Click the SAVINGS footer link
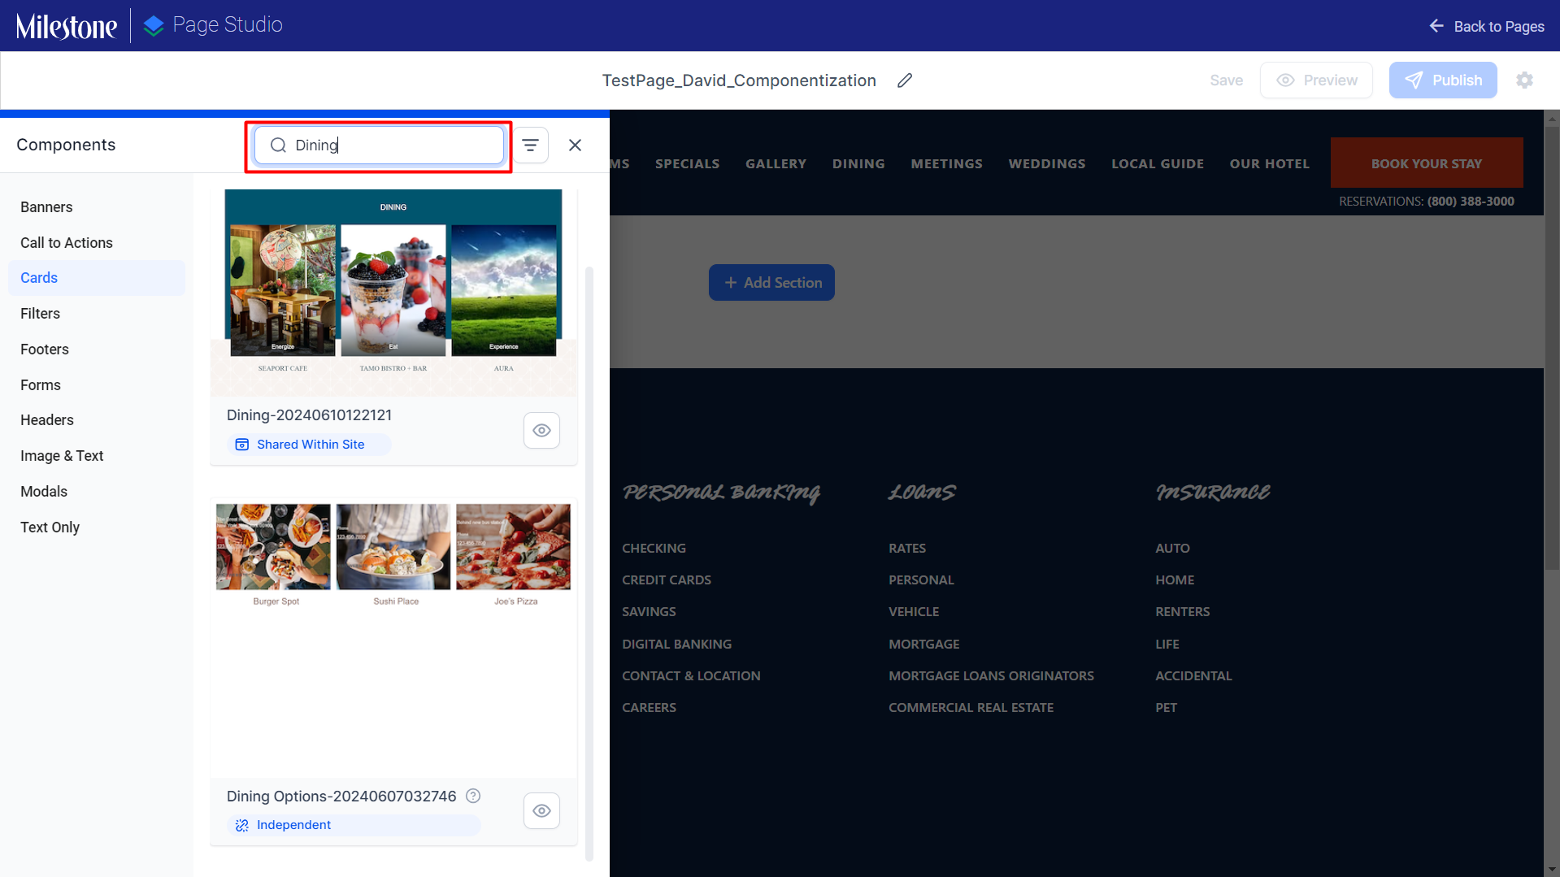The height and width of the screenshot is (877, 1560). [x=649, y=611]
